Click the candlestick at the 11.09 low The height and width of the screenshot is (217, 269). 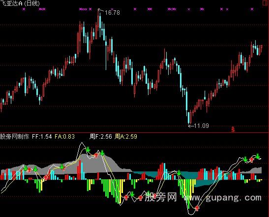coord(188,118)
